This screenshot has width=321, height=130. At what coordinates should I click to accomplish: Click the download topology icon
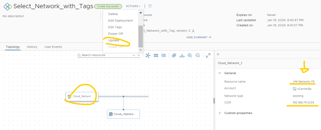(x=182, y=55)
